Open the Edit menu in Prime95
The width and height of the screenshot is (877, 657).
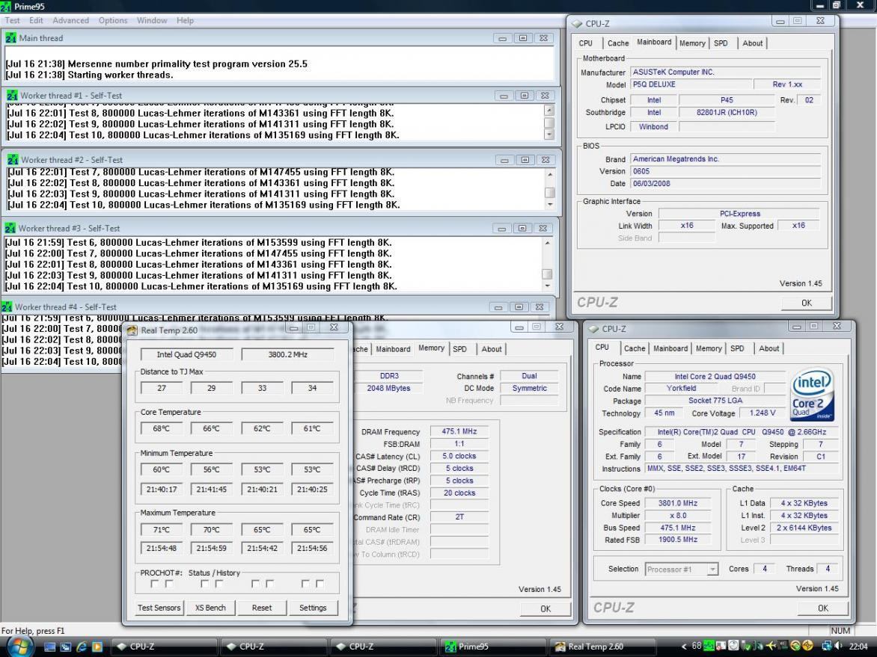(x=36, y=20)
